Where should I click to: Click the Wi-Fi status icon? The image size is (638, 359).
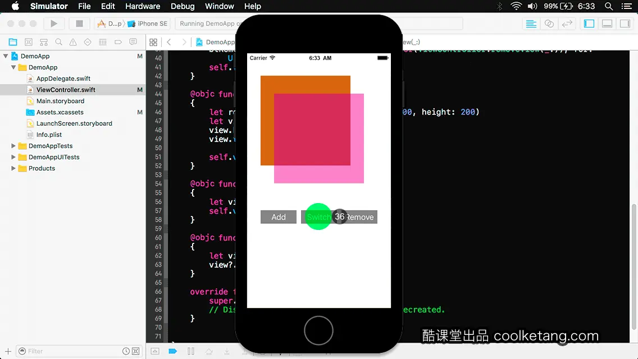(x=516, y=6)
